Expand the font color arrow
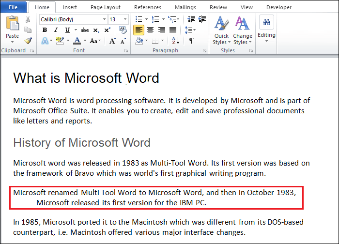Screen dimensions: 339x244 [x=85, y=41]
